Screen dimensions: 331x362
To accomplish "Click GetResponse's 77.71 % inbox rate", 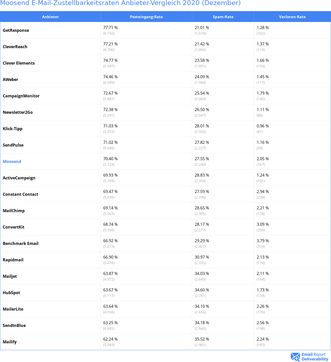I will (110, 27).
